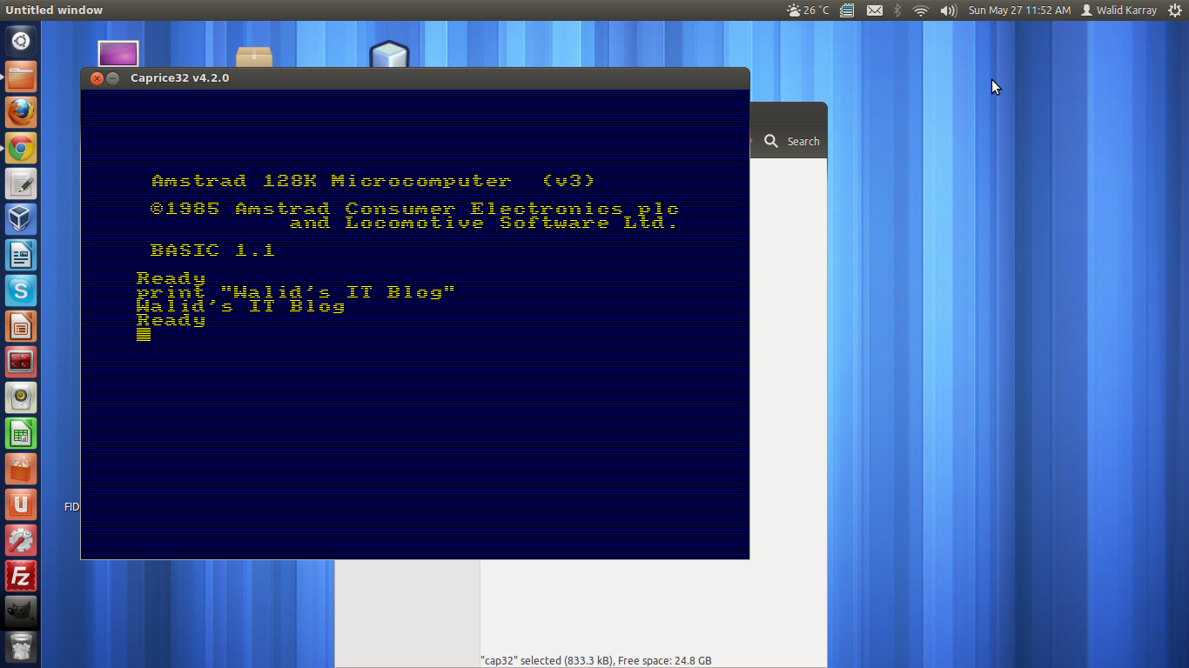Open the Files manager in launcher
The image size is (1189, 668).
[21, 77]
